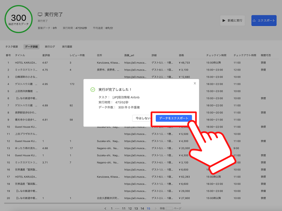The height and width of the screenshot is (211, 282).
Task: Click the データをエクスポート button
Action: (x=174, y=119)
